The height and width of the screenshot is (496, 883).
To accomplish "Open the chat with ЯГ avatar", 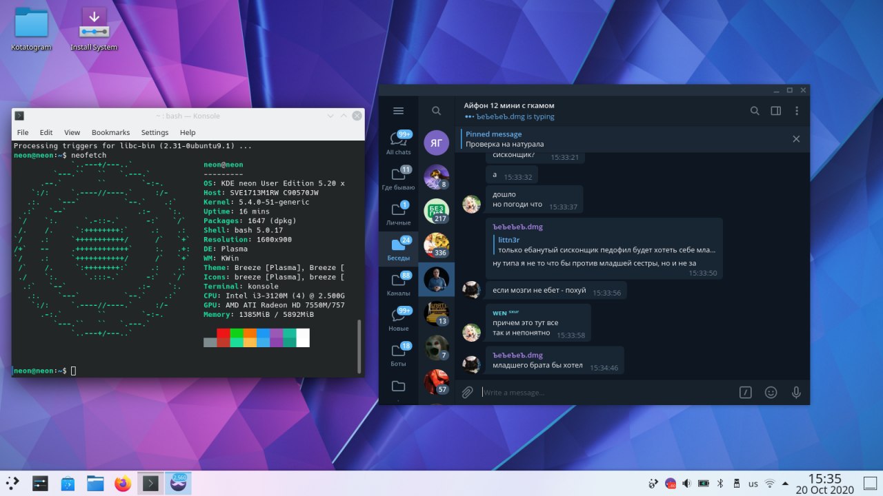I will [436, 143].
